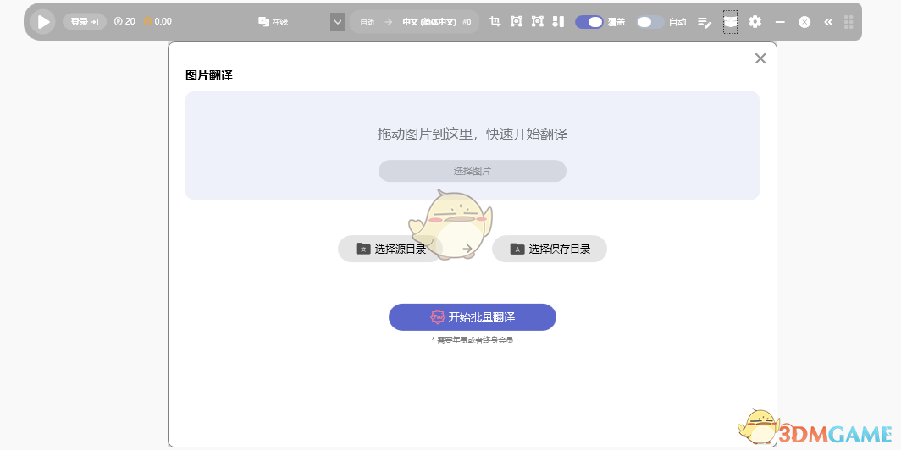This screenshot has height=450, width=901.
Task: Click the circled X exit icon
Action: click(x=804, y=22)
